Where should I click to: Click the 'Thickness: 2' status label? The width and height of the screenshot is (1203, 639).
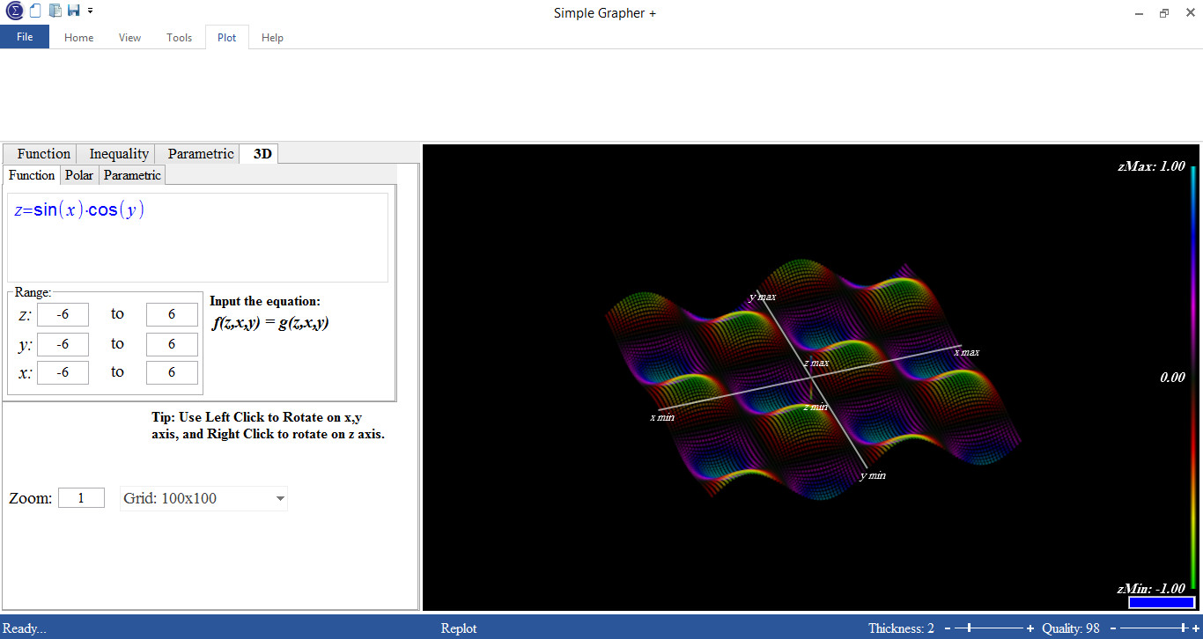[901, 628]
